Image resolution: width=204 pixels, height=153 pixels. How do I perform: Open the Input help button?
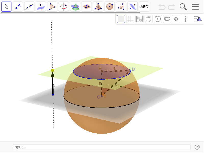click(197, 147)
